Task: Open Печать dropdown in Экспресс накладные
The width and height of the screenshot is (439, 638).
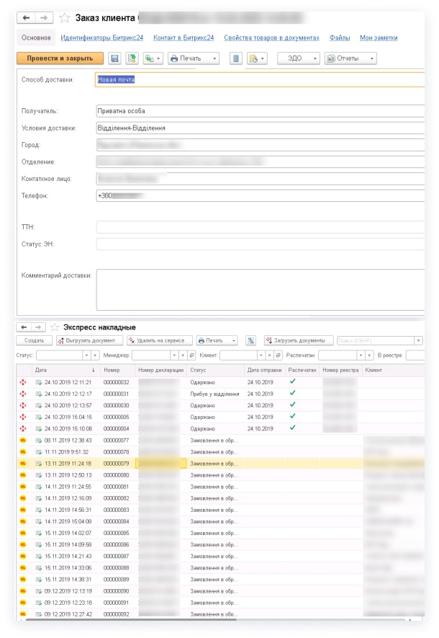Action: click(217, 340)
